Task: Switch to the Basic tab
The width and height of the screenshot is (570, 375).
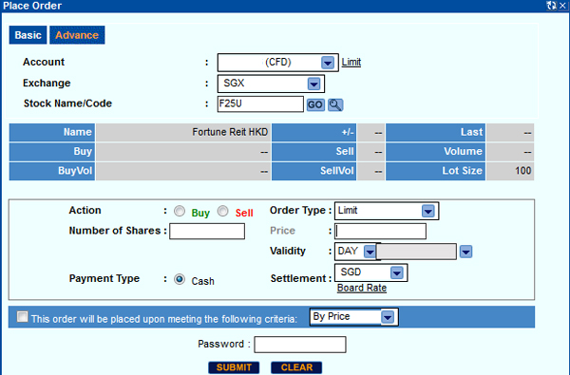Action: tap(28, 35)
